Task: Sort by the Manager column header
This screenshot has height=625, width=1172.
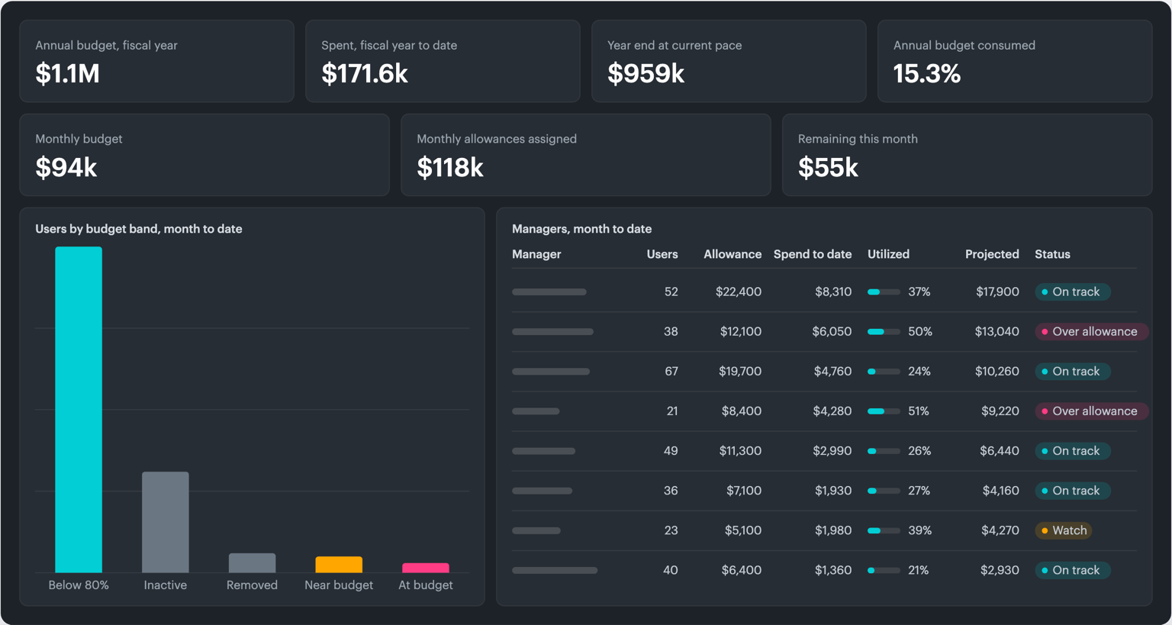Action: coord(536,254)
